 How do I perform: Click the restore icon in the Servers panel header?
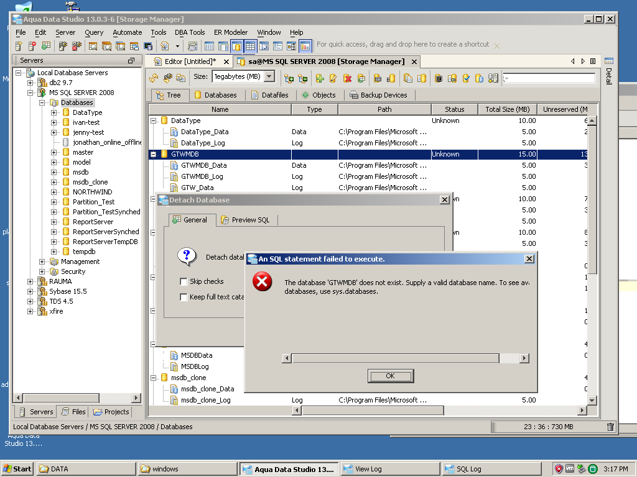tap(131, 60)
